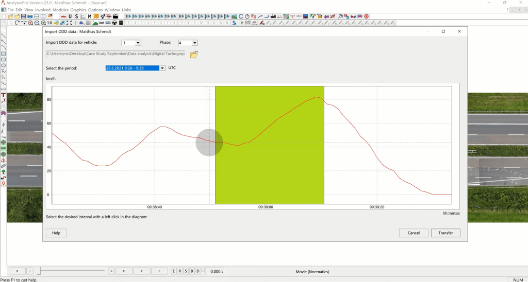Click the movie clapperboard toolbar icon
This screenshot has height=282, width=528.
(115, 16)
